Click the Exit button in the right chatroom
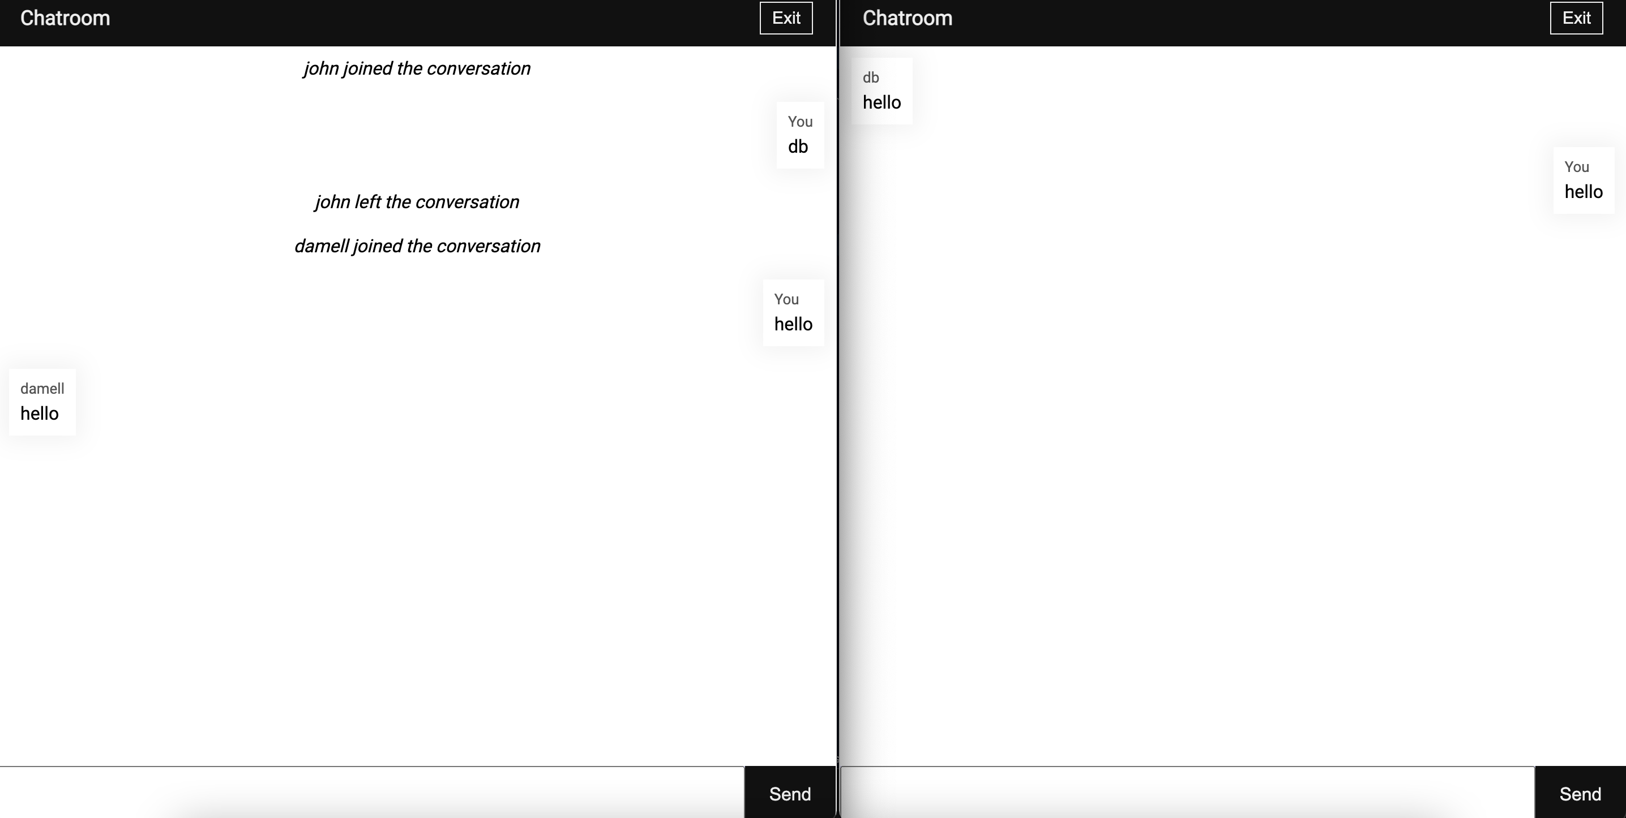1626x818 pixels. [1575, 18]
